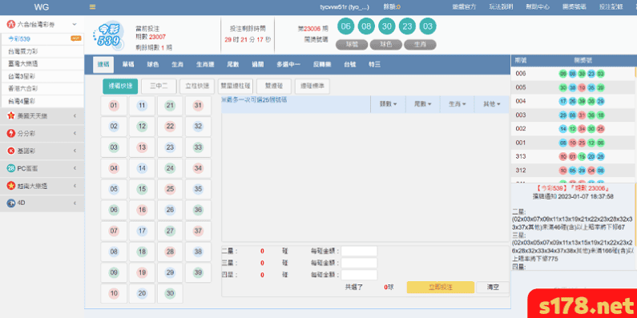
Task: Click the star icon beside 美國天天樂
Action: tap(11, 116)
